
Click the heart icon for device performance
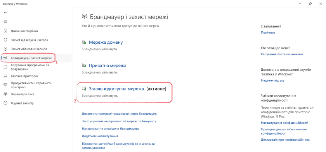point(5,85)
